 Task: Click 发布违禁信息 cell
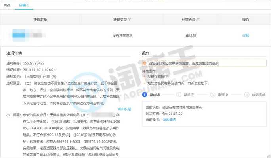click(122, 35)
